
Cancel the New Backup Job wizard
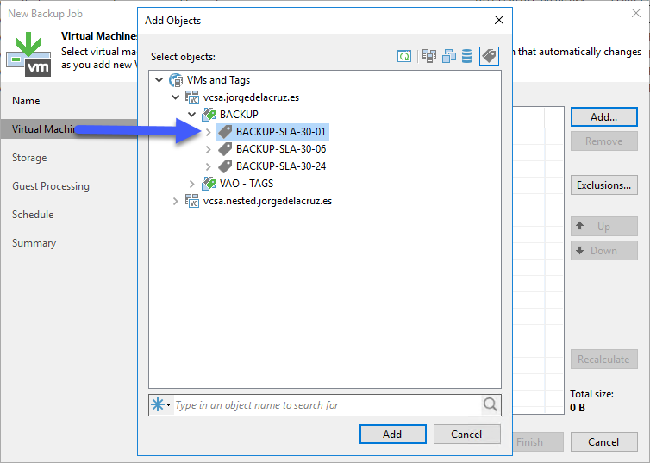604,441
